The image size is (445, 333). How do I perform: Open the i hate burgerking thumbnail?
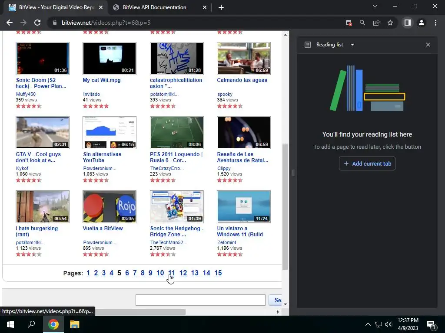pos(43,207)
